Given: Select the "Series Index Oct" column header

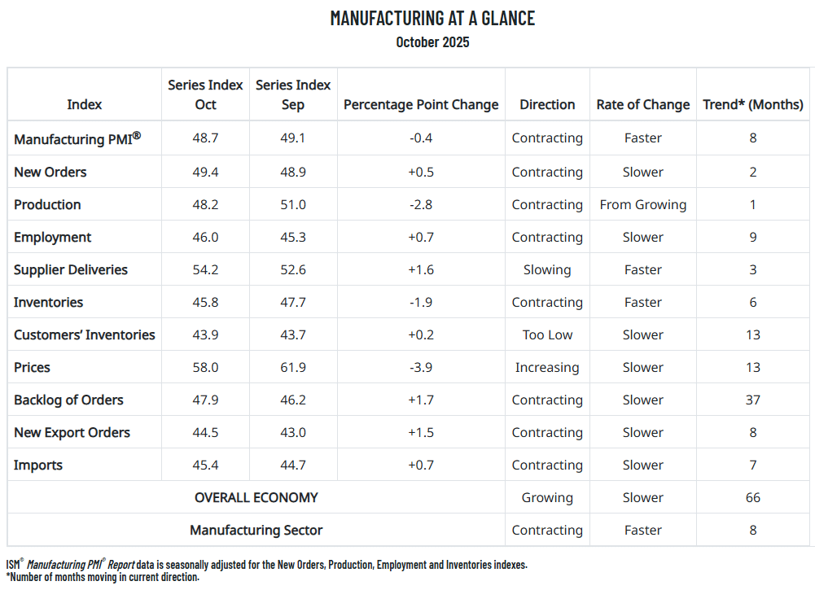Looking at the screenshot, I should pyautogui.click(x=205, y=94).
